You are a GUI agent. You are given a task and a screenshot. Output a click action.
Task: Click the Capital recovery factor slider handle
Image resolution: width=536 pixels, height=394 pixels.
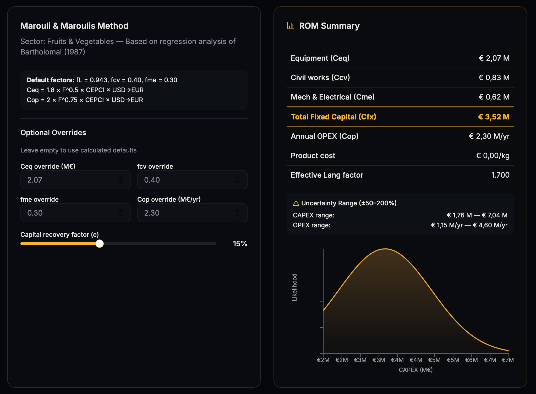tap(100, 244)
